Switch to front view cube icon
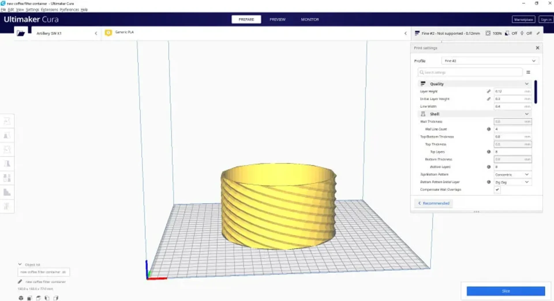554x301 pixels. (x=29, y=298)
